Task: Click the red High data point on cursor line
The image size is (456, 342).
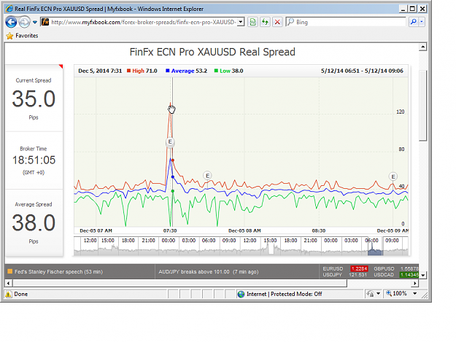Action: (x=173, y=160)
